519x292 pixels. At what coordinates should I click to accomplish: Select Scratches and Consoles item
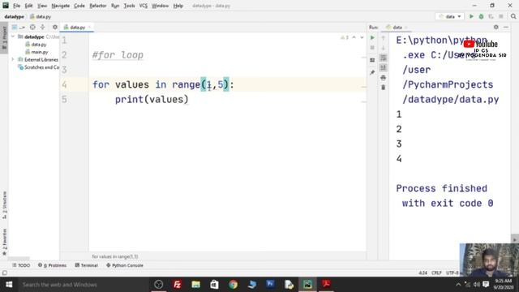tap(38, 67)
